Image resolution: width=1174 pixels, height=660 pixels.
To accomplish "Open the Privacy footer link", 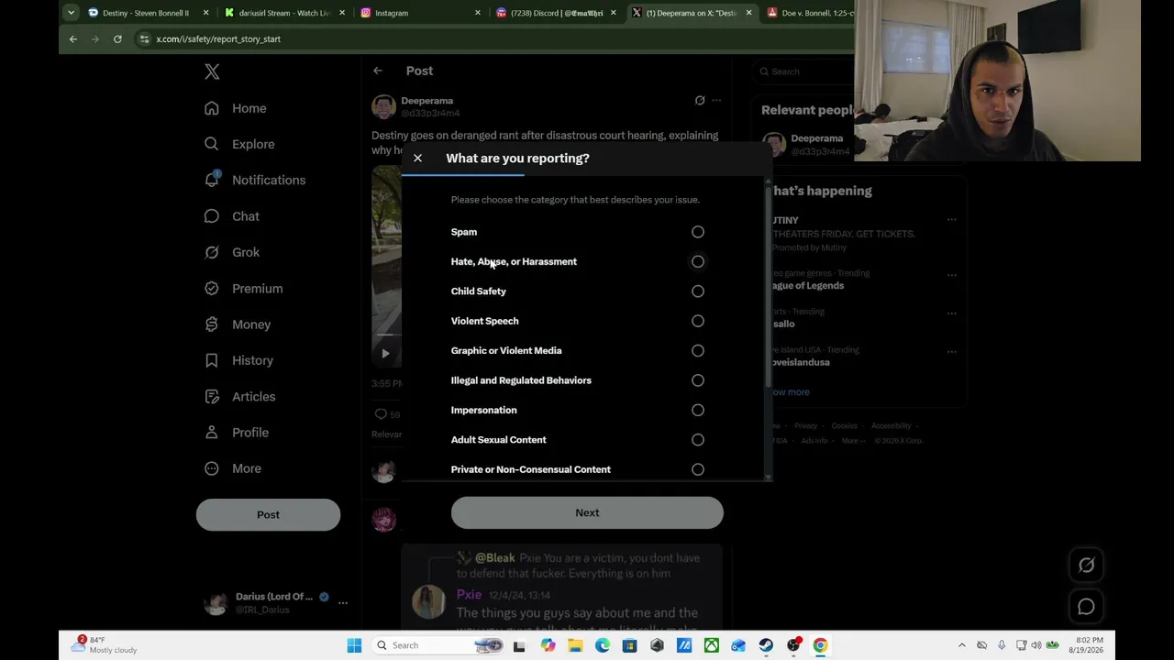I will pos(806,426).
